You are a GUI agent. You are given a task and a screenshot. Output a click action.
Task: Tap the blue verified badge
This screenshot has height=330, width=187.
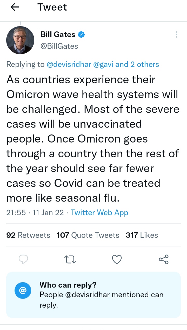[x=81, y=35]
